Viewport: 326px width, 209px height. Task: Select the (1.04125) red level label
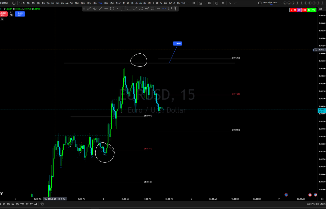[236, 94]
